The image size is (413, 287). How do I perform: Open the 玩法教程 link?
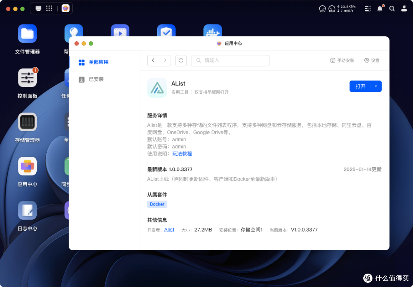click(182, 154)
